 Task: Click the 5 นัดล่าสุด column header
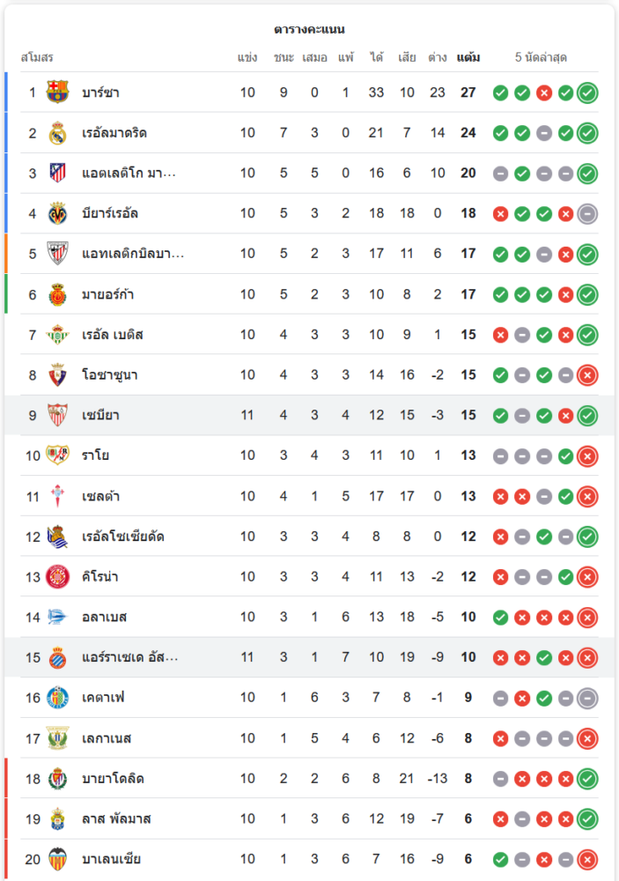point(541,58)
